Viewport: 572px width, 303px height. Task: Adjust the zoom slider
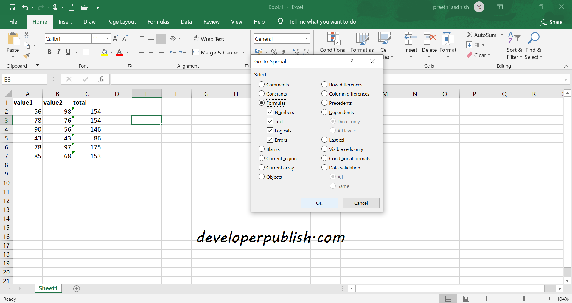pyautogui.click(x=523, y=299)
